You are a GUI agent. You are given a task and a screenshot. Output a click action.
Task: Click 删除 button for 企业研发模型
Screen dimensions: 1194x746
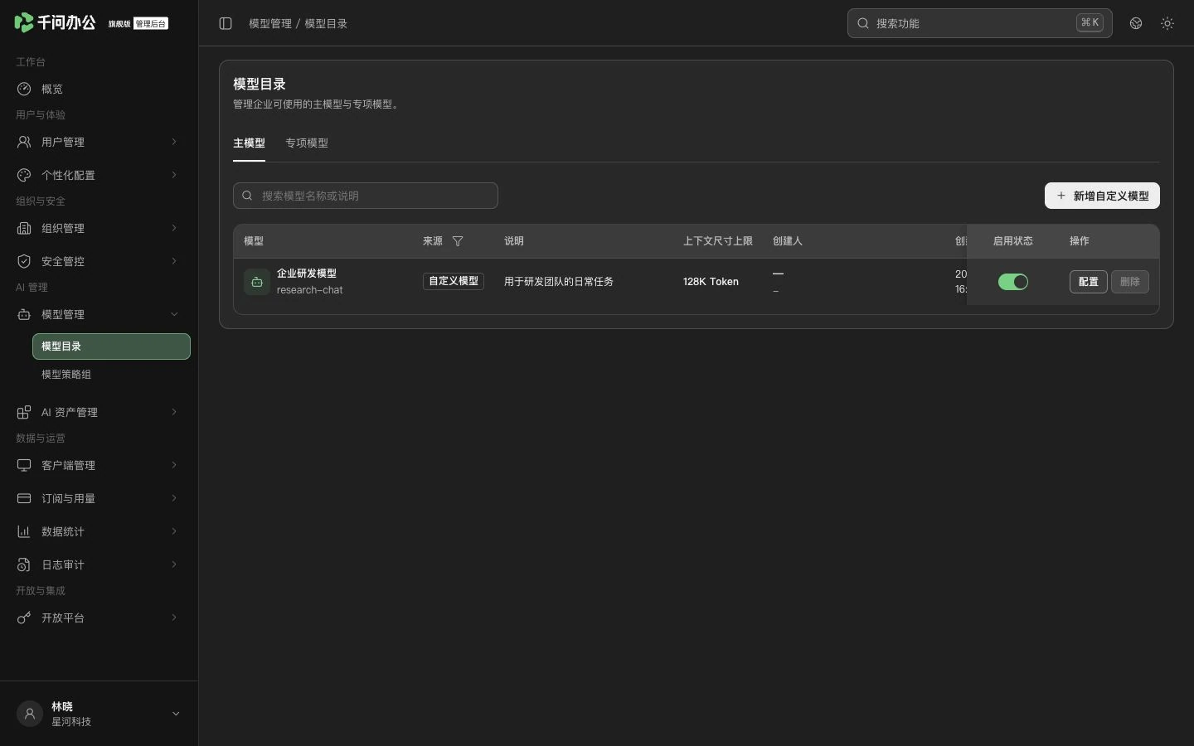coord(1130,282)
